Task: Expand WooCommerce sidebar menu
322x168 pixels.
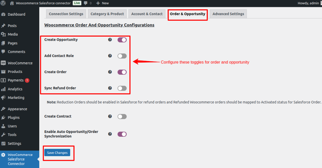Action: click(20, 63)
